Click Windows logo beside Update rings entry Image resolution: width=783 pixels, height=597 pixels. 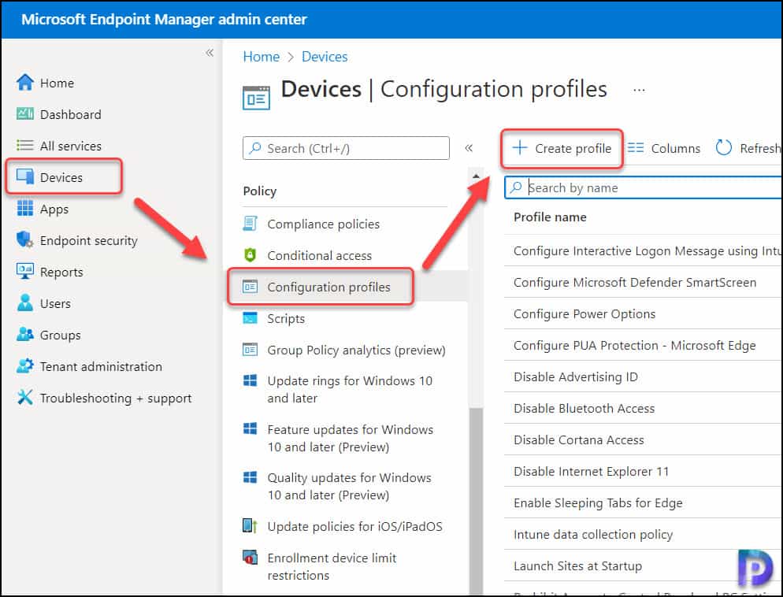point(250,381)
